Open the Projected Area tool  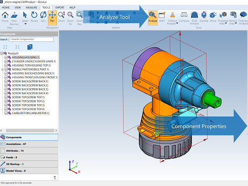[x=223, y=18]
